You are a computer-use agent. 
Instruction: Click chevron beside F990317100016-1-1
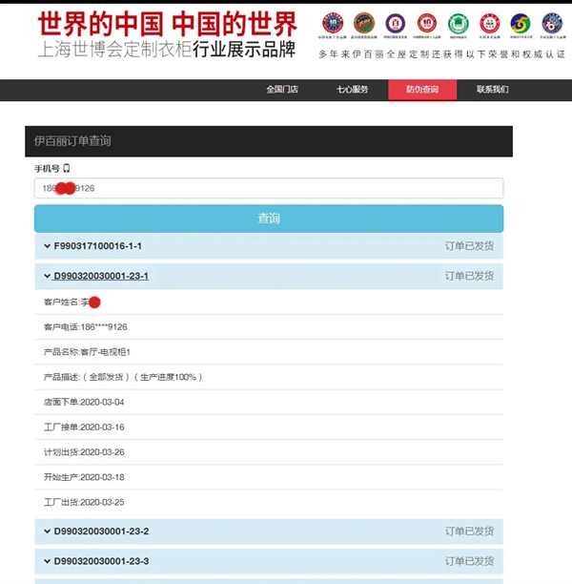point(48,246)
